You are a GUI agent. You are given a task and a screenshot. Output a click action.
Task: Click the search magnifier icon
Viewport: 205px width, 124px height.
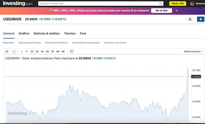[161, 4]
